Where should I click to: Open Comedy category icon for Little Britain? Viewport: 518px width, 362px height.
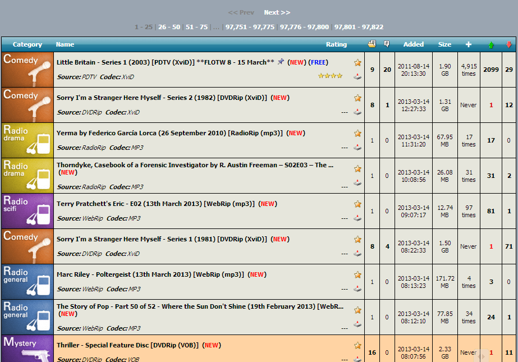pos(27,70)
